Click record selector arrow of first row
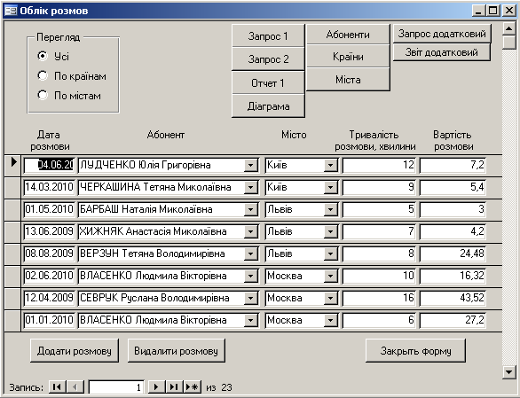Viewport: 520px width, 398px height. 12,165
